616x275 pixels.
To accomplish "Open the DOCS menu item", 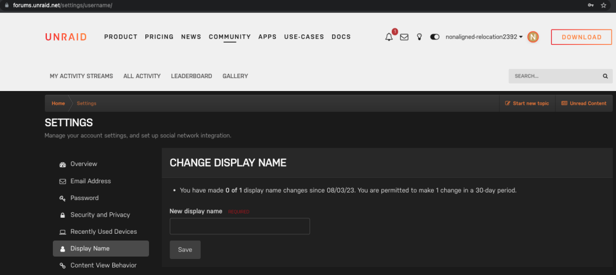I will (x=341, y=37).
